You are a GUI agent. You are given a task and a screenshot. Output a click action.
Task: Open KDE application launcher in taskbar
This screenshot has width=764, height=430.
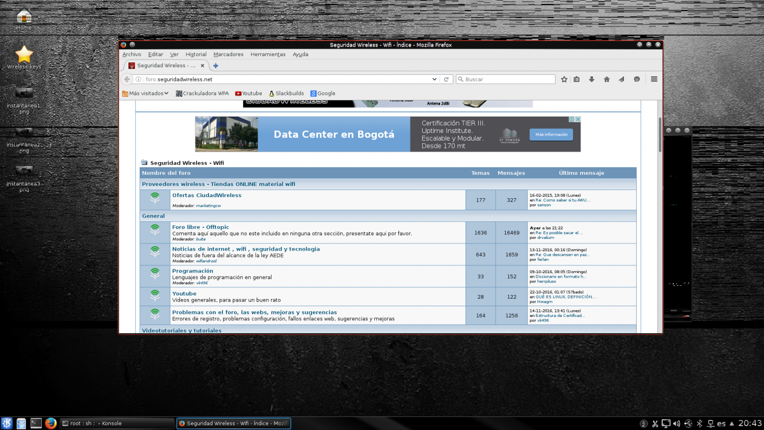[7, 423]
